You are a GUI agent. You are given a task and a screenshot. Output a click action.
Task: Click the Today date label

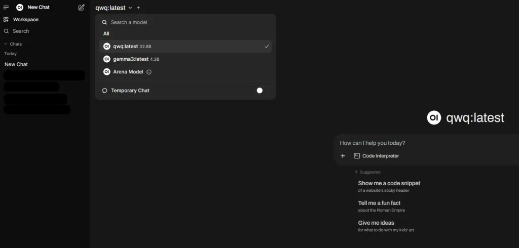(x=10, y=54)
